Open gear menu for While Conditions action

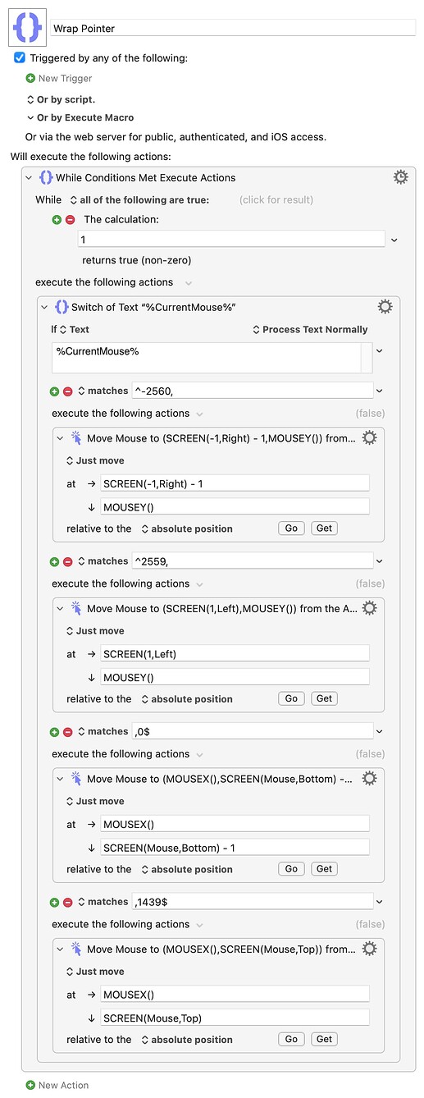point(400,177)
